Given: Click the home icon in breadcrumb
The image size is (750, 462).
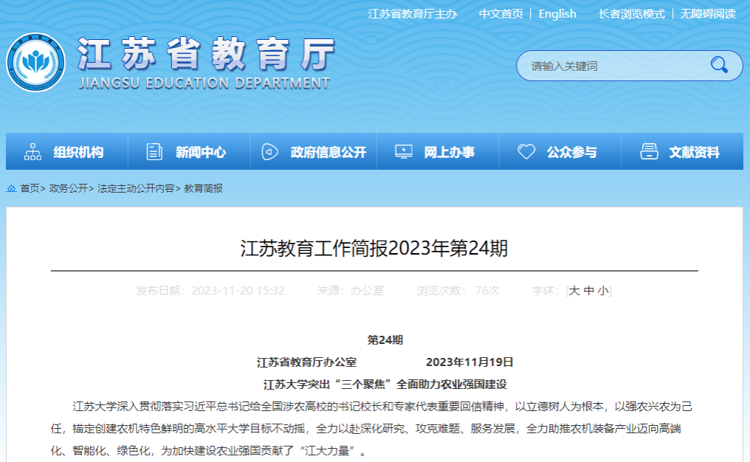Looking at the screenshot, I should coord(12,189).
